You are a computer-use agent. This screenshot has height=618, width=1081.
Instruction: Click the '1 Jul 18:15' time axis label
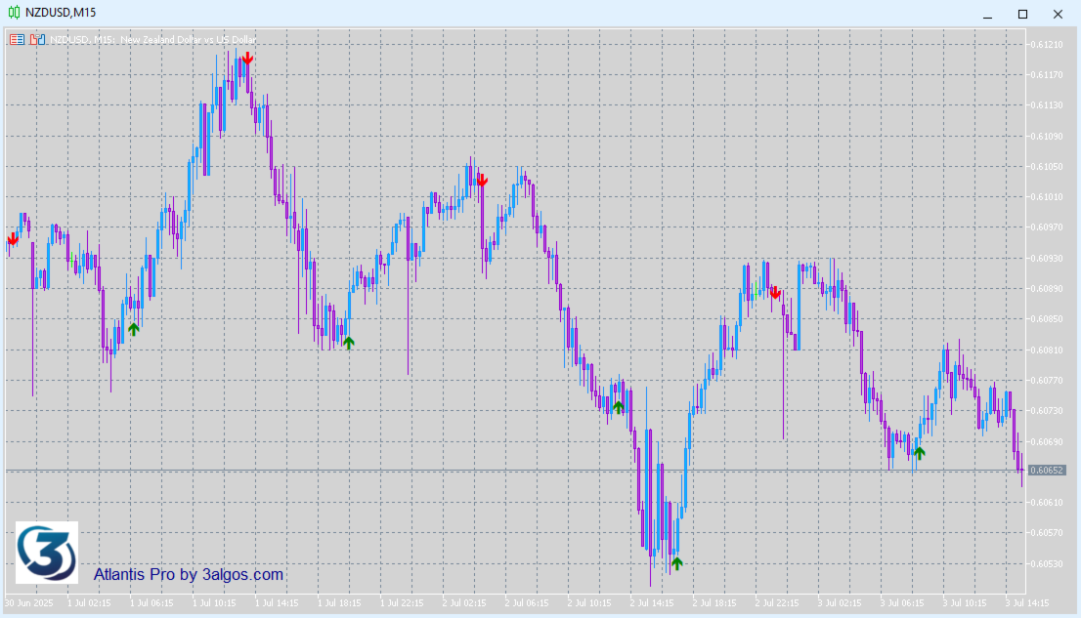[339, 602]
